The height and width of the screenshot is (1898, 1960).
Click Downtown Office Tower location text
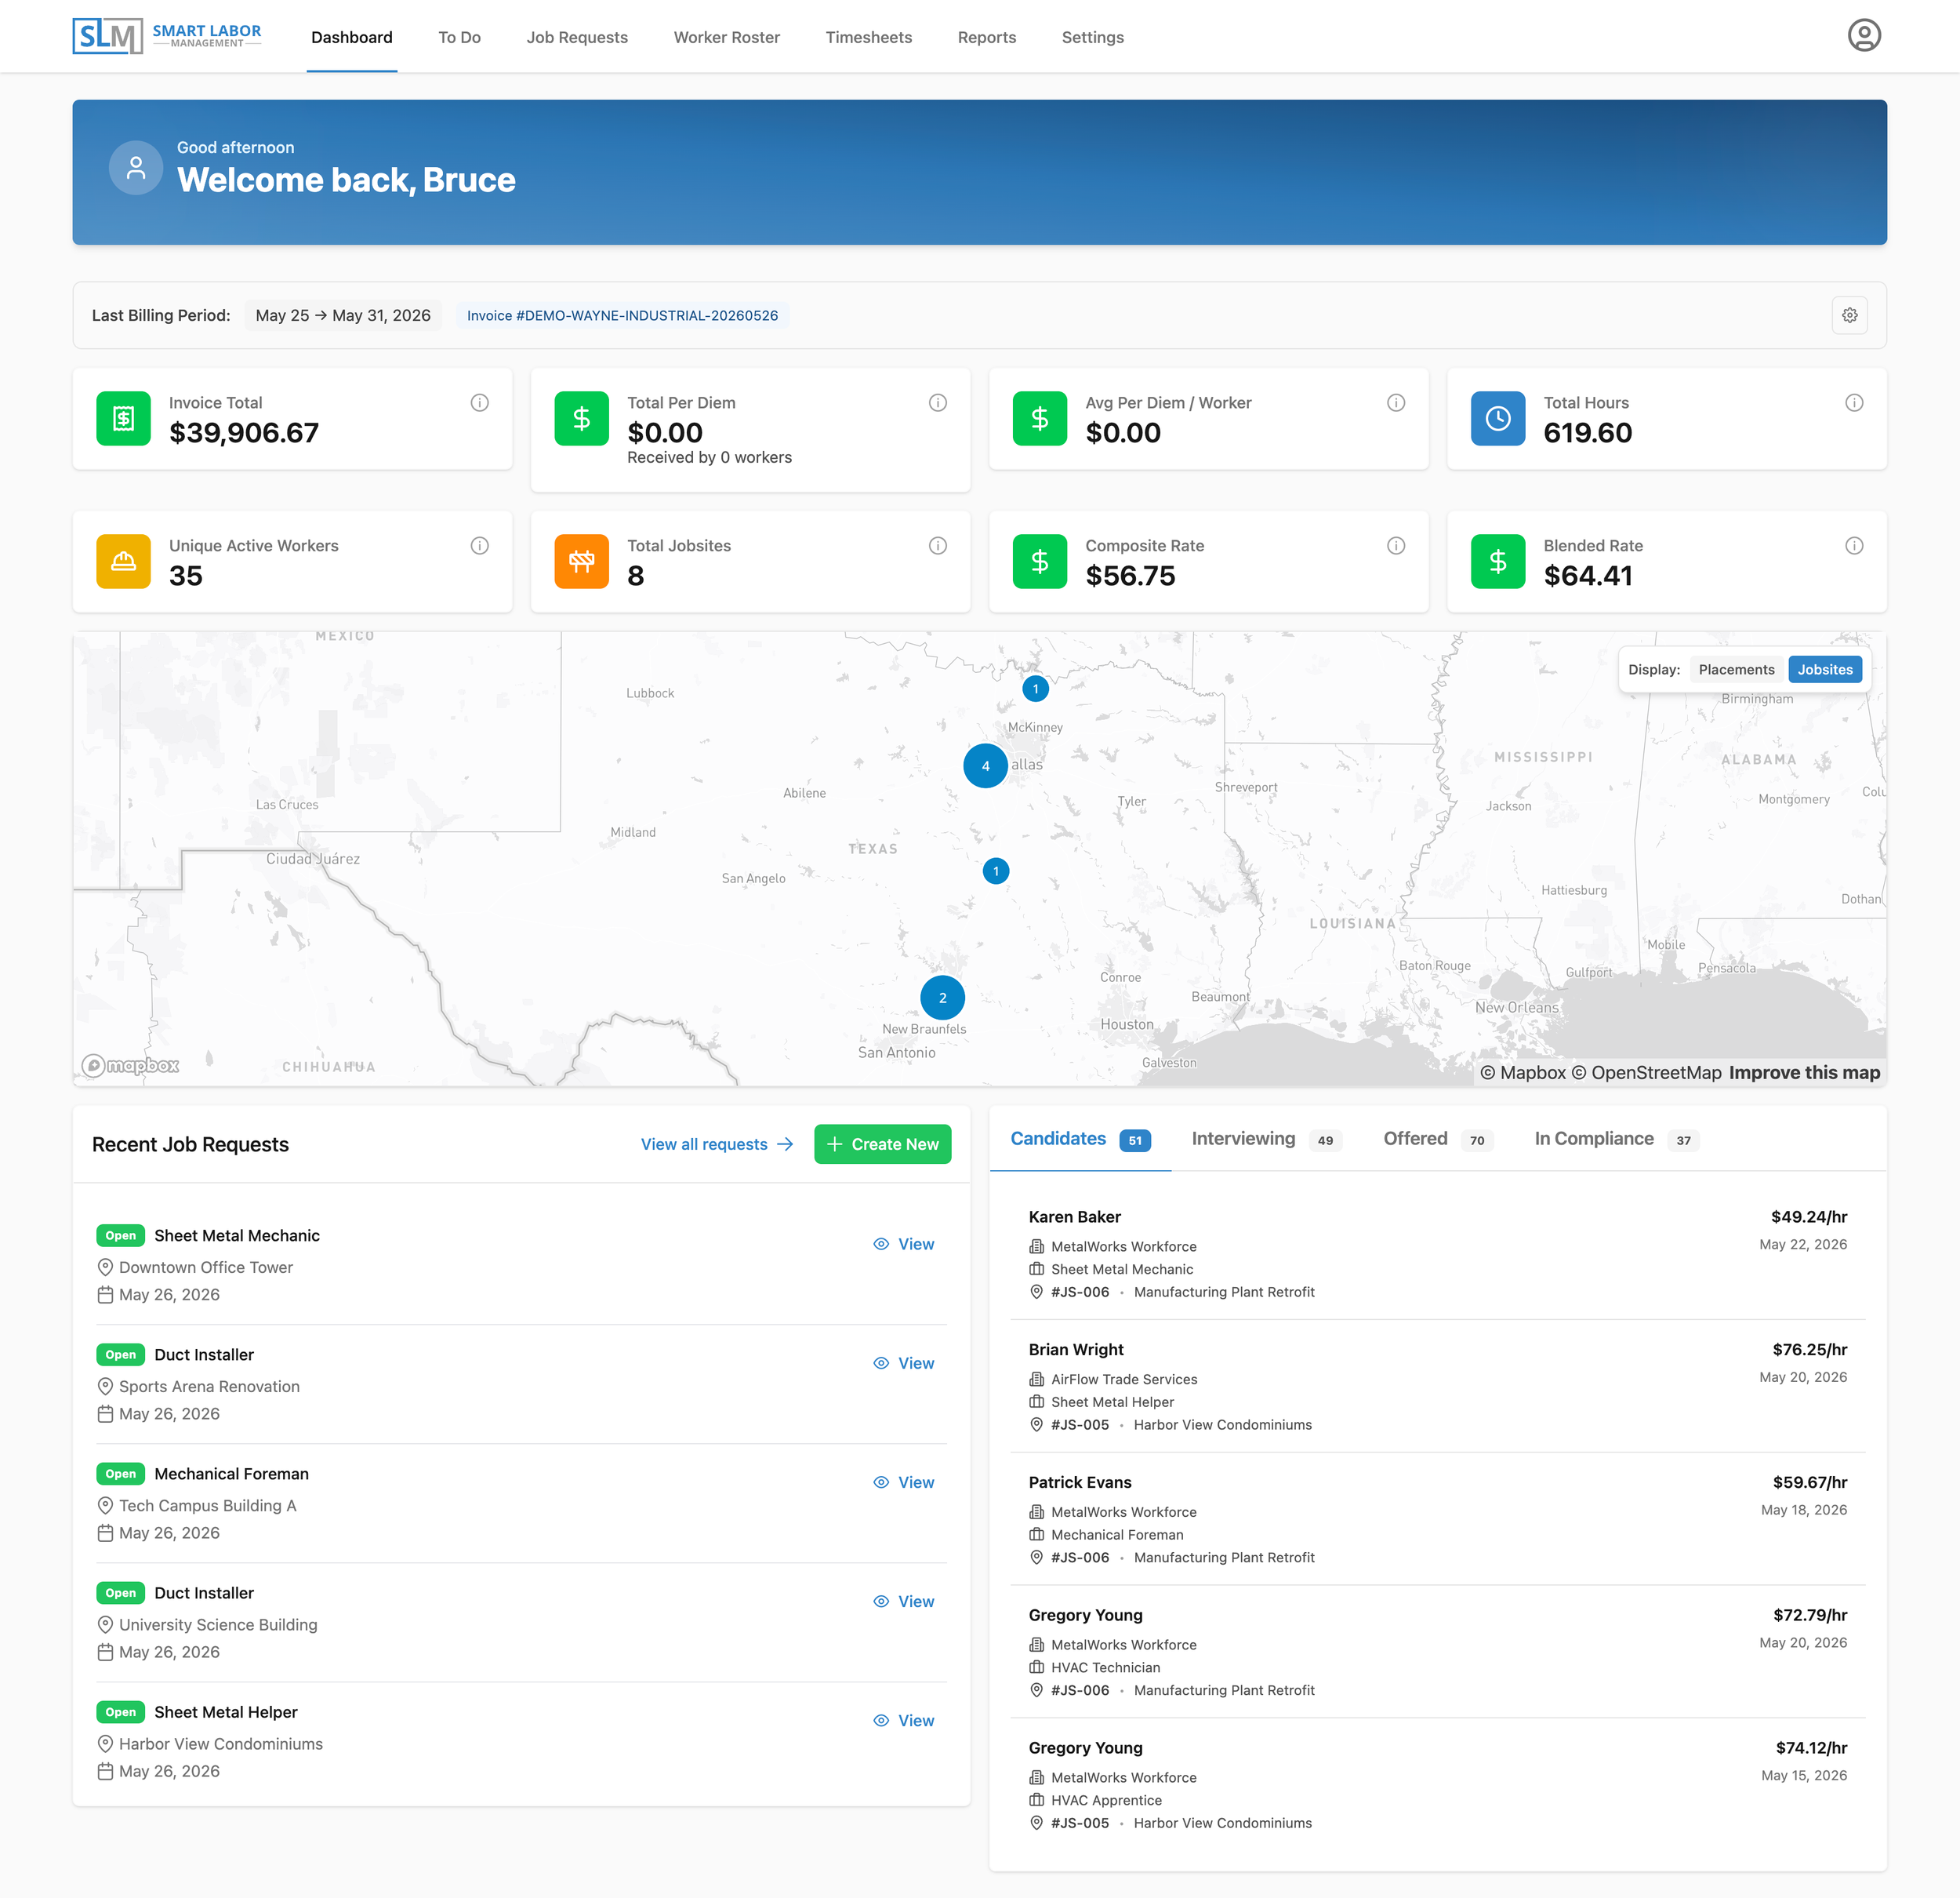click(206, 1267)
